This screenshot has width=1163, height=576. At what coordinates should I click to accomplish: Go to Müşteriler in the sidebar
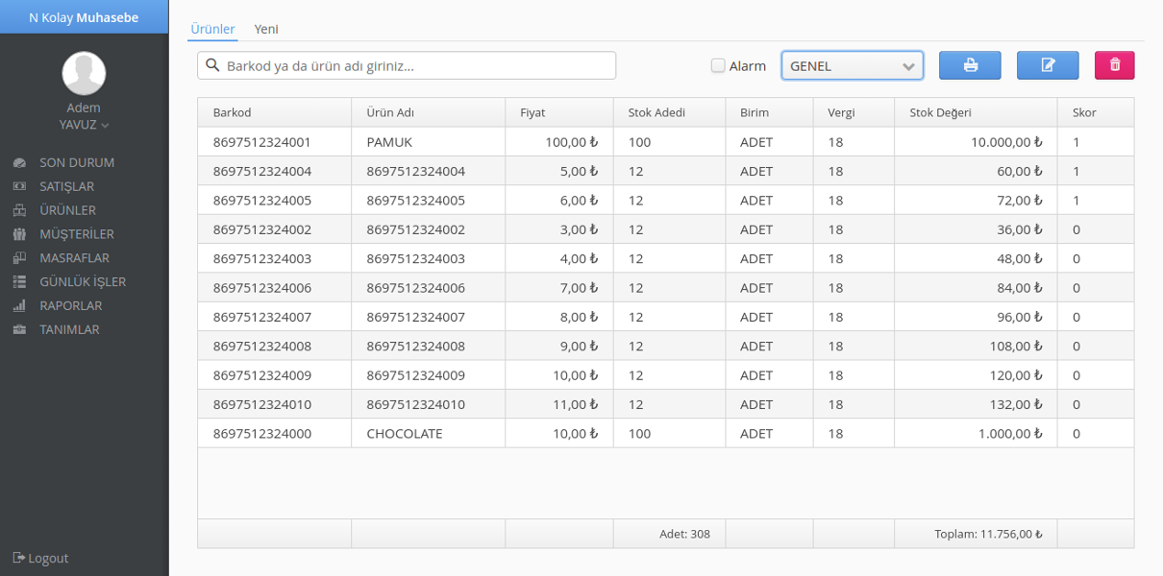coord(76,234)
